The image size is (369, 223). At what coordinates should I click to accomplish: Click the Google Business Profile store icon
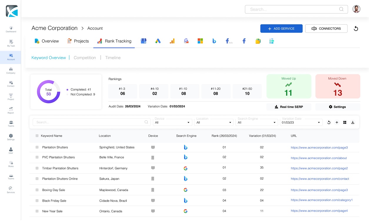pos(143,41)
